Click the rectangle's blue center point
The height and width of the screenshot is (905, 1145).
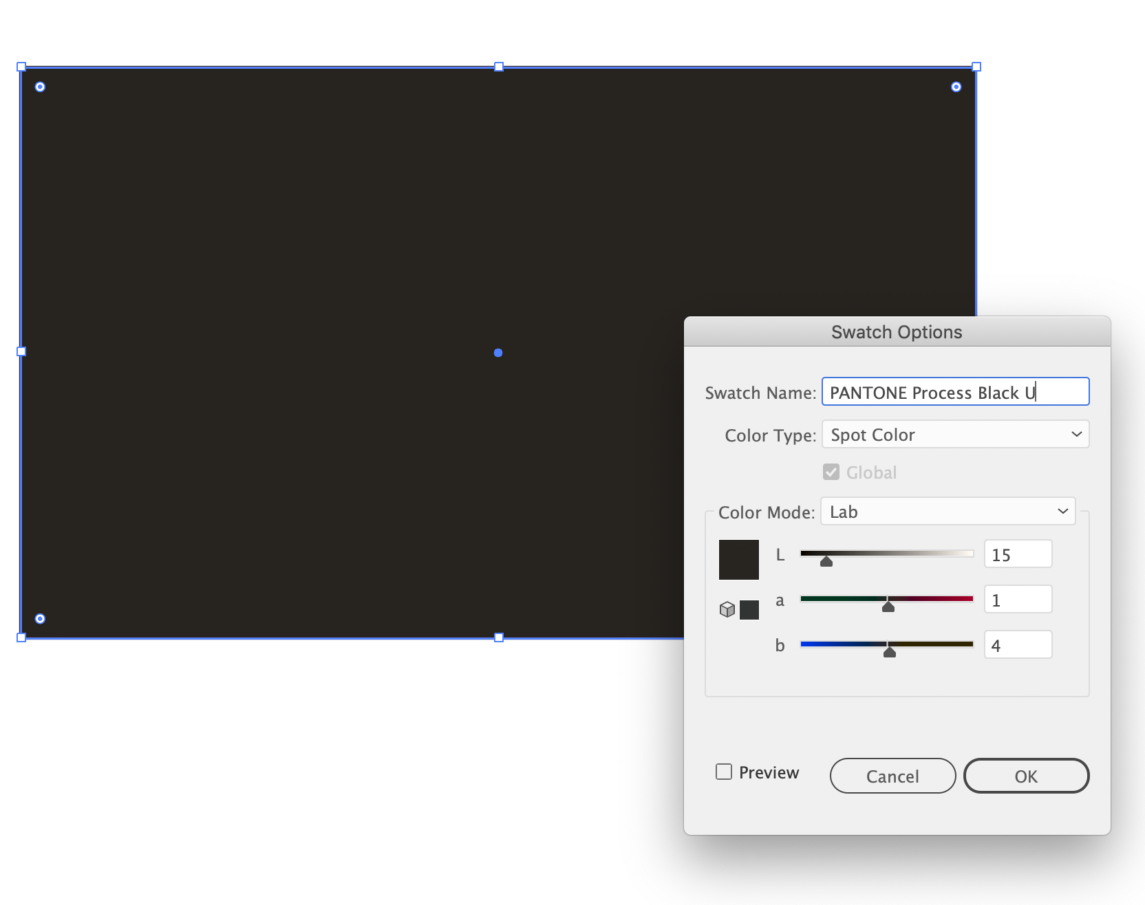[x=497, y=353]
